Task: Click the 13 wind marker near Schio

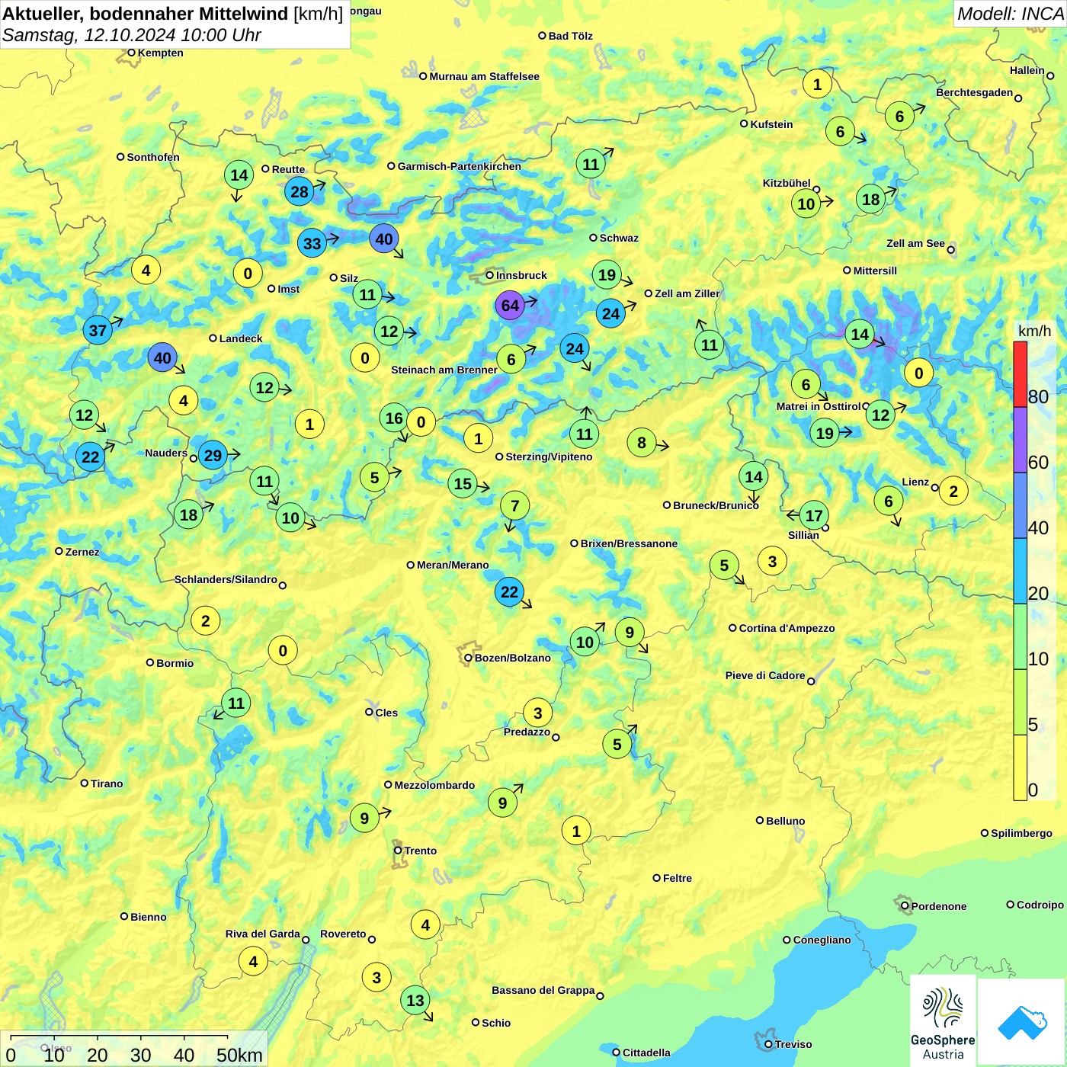Action: click(415, 1000)
